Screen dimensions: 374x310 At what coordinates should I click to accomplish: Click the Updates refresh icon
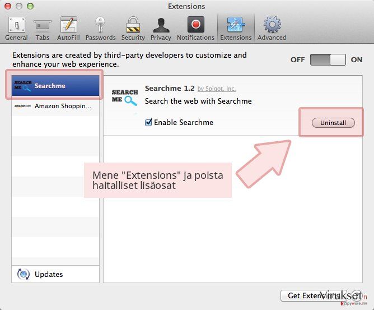tap(24, 274)
